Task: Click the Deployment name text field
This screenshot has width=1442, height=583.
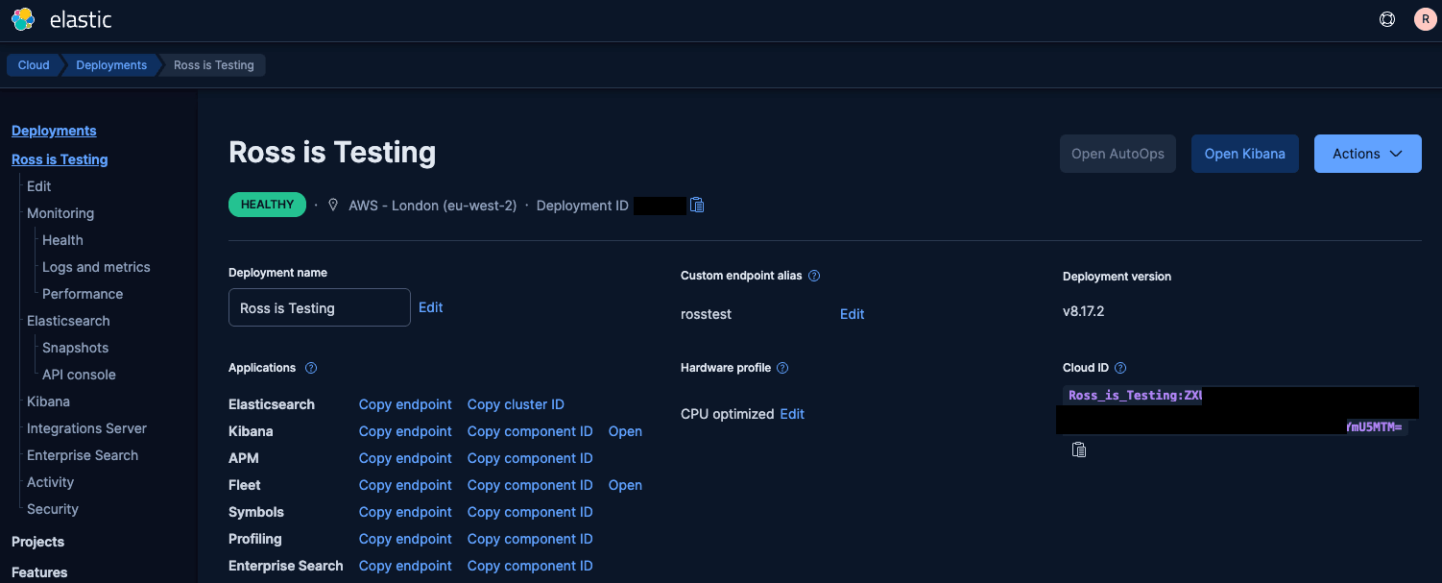Action: (319, 307)
